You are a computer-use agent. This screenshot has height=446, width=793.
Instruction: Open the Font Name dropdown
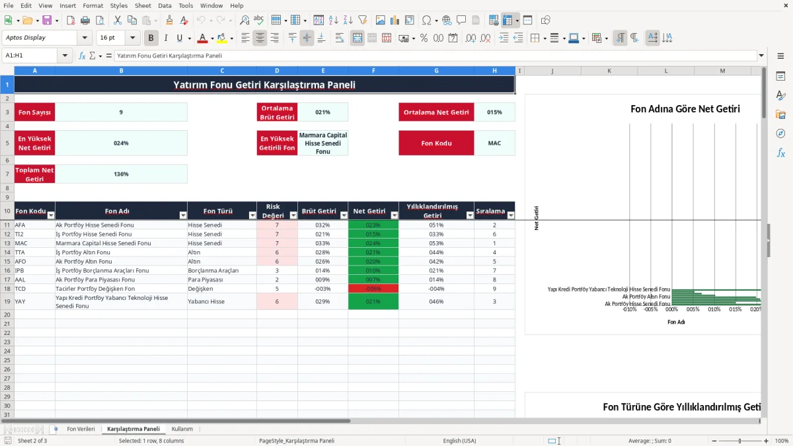[x=86, y=38]
